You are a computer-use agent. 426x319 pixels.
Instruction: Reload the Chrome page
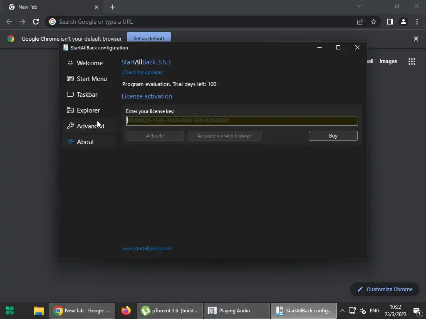tap(36, 22)
